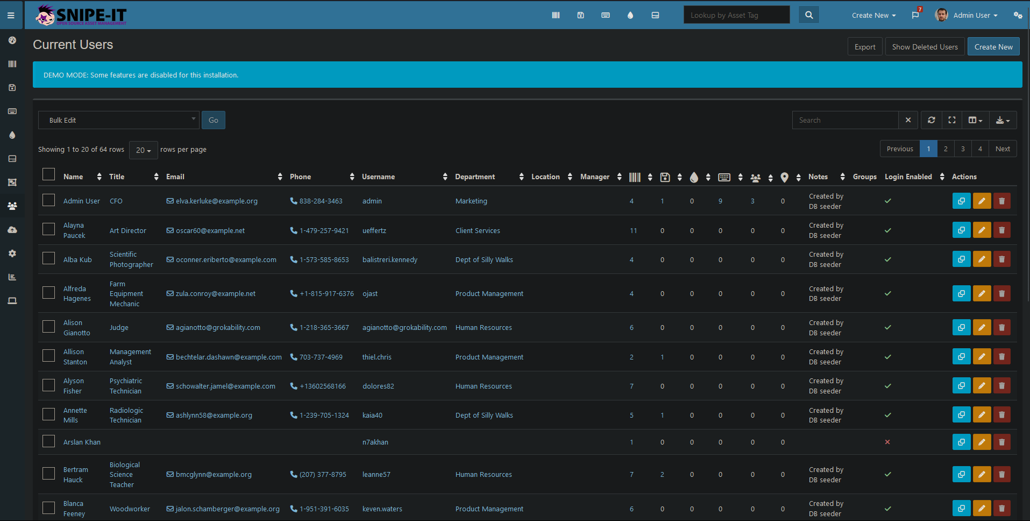Viewport: 1030px width, 521px height.
Task: Tick the checkbox for Alison Gianotto
Action: (x=49, y=327)
